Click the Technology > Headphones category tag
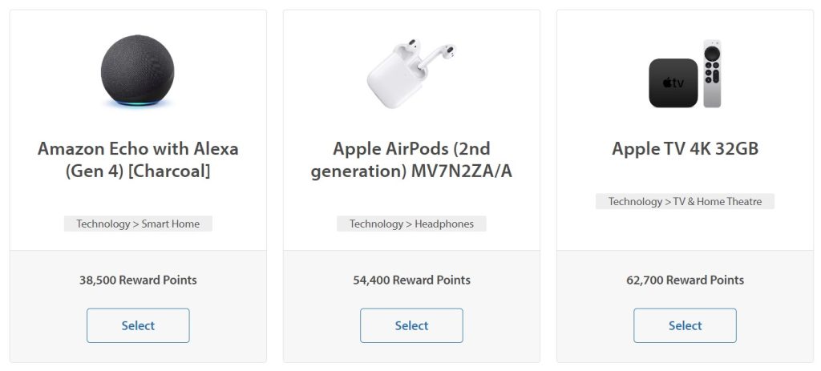The width and height of the screenshot is (821, 371). point(411,224)
